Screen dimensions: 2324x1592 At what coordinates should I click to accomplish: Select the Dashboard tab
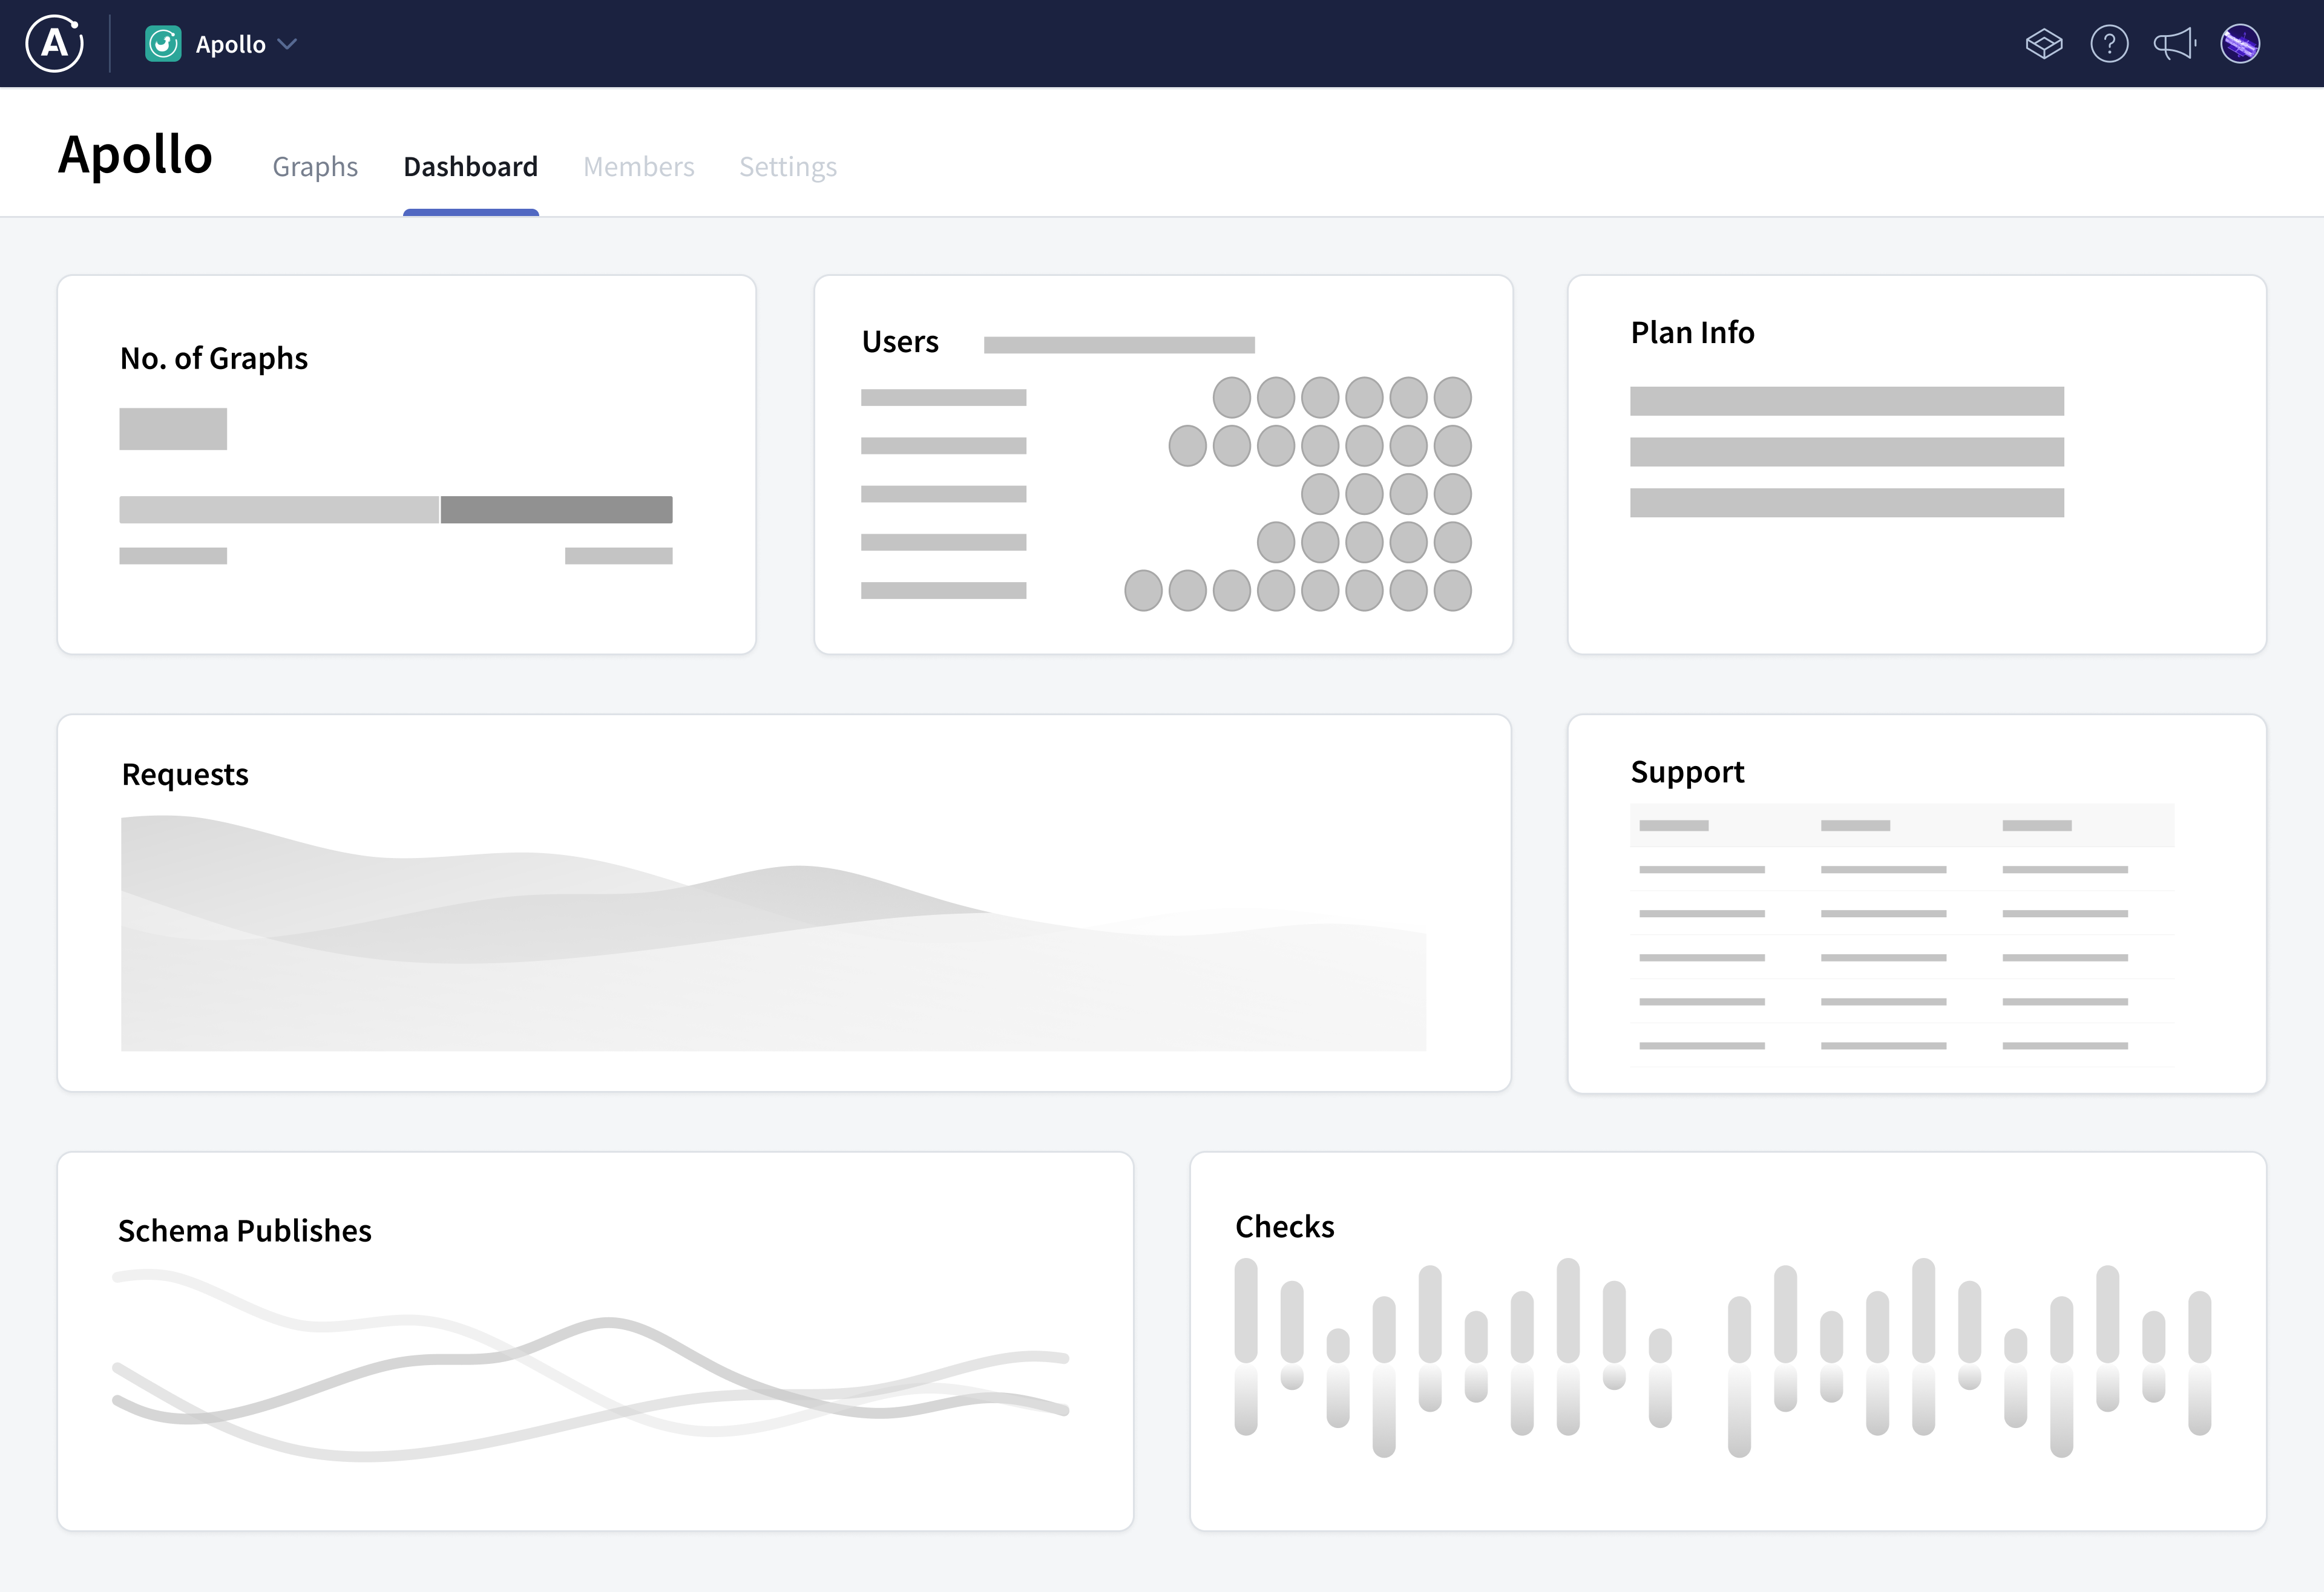[x=470, y=166]
